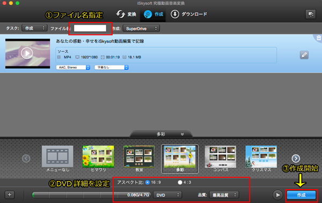Start burning with the blue 作成 button

click(301, 195)
